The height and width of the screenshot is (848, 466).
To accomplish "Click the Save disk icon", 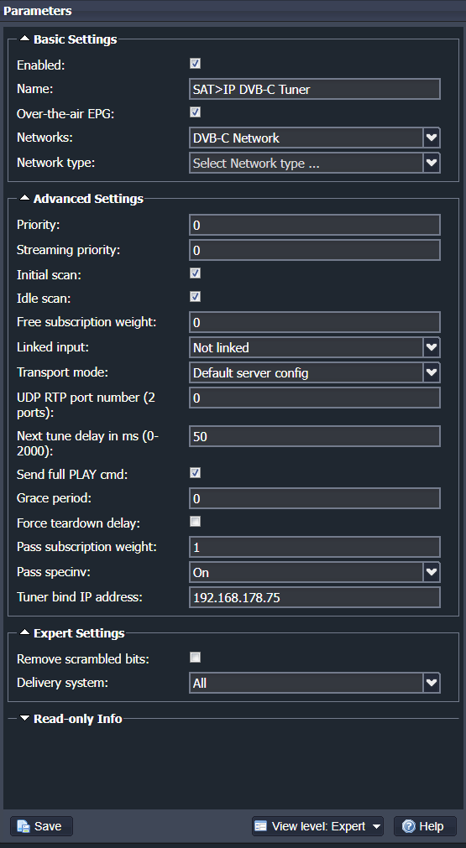I will click(23, 826).
